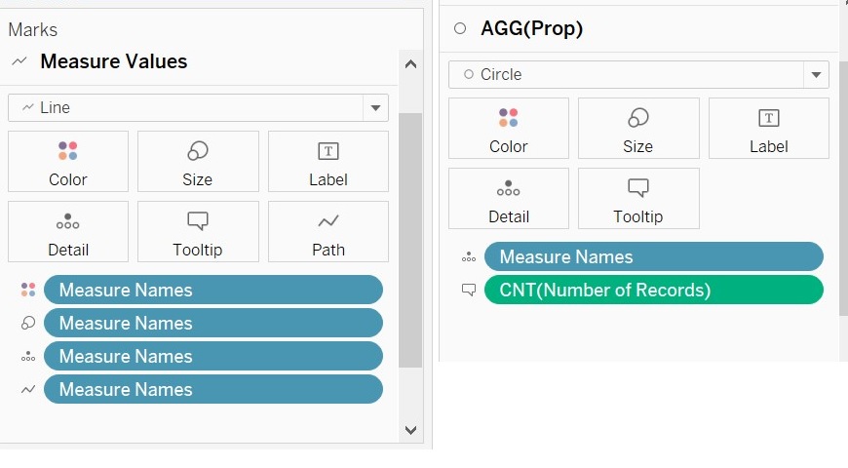Click the CNT(Number of Records) green pill
Image resolution: width=848 pixels, height=468 pixels.
[x=653, y=290]
